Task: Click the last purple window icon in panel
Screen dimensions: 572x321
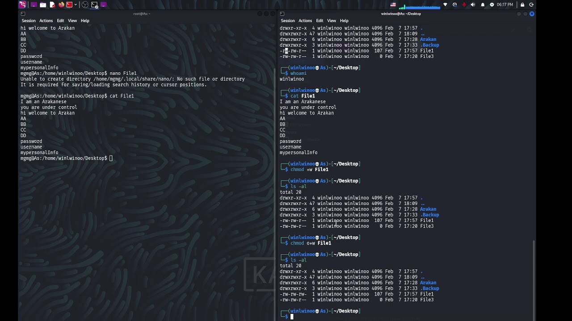Action: (104, 4)
